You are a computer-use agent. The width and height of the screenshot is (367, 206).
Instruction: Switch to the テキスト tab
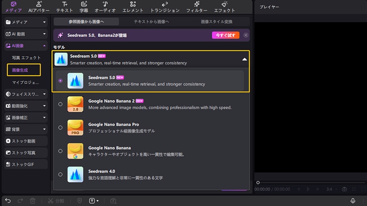64,7
